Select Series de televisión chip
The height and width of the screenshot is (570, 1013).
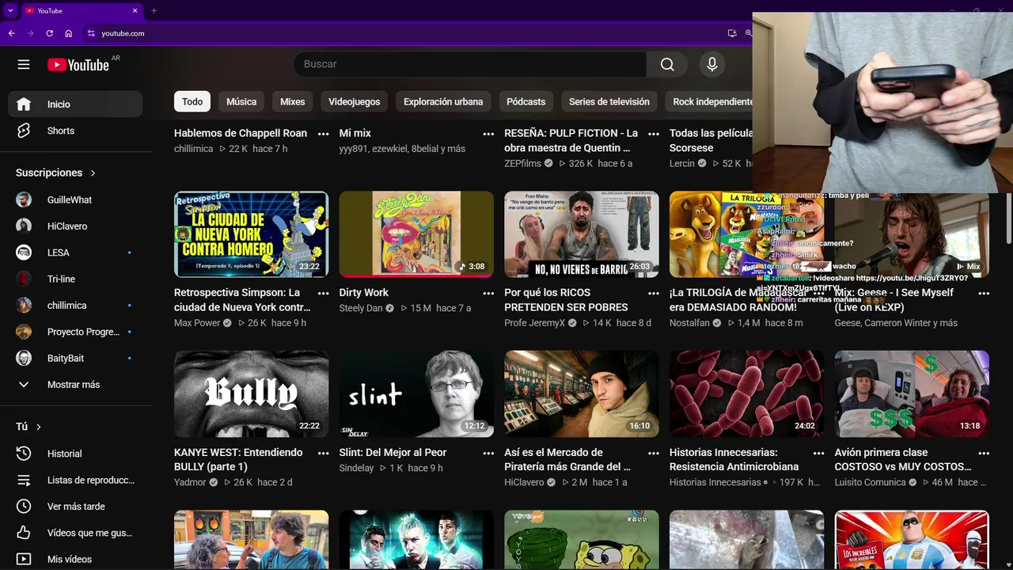click(609, 101)
